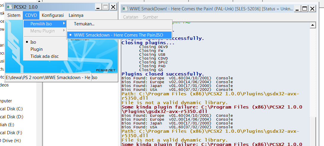Click 'Closing DEV9' log line
Image resolution: width=324 pixels, height=146 pixels.
(x=154, y=47)
